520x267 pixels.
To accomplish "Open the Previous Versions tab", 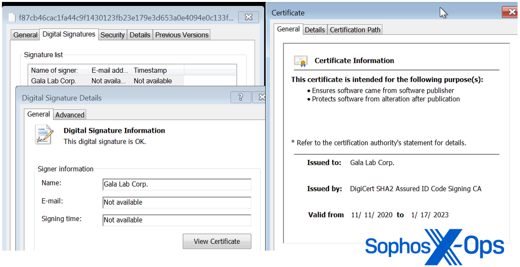I will click(x=182, y=35).
